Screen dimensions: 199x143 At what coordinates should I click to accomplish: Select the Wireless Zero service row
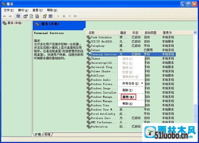131,118
